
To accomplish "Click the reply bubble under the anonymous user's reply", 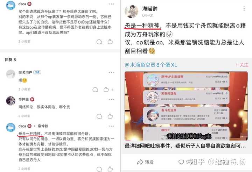I will point(95,89).
